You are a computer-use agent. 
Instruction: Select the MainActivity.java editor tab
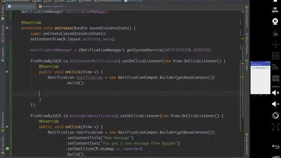pyautogui.click(x=21, y=6)
